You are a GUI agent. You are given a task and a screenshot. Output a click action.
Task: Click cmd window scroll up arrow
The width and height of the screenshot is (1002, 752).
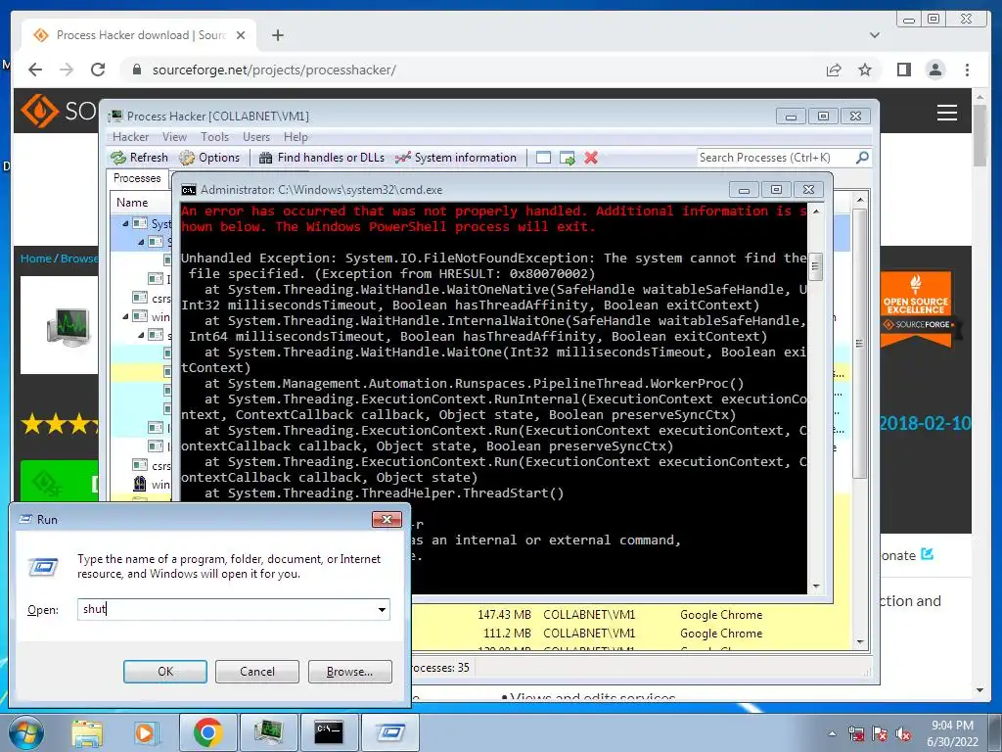tap(816, 211)
